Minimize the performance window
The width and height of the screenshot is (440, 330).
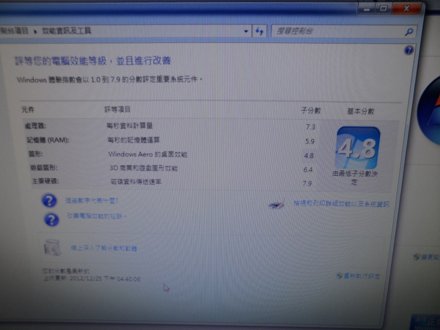(366, 9)
